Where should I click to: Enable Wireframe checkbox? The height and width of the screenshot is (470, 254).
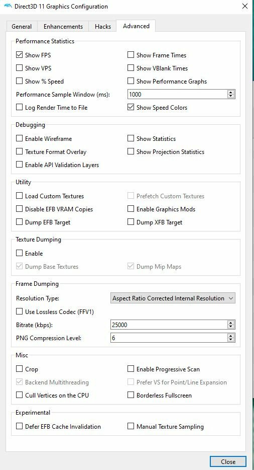pos(20,138)
